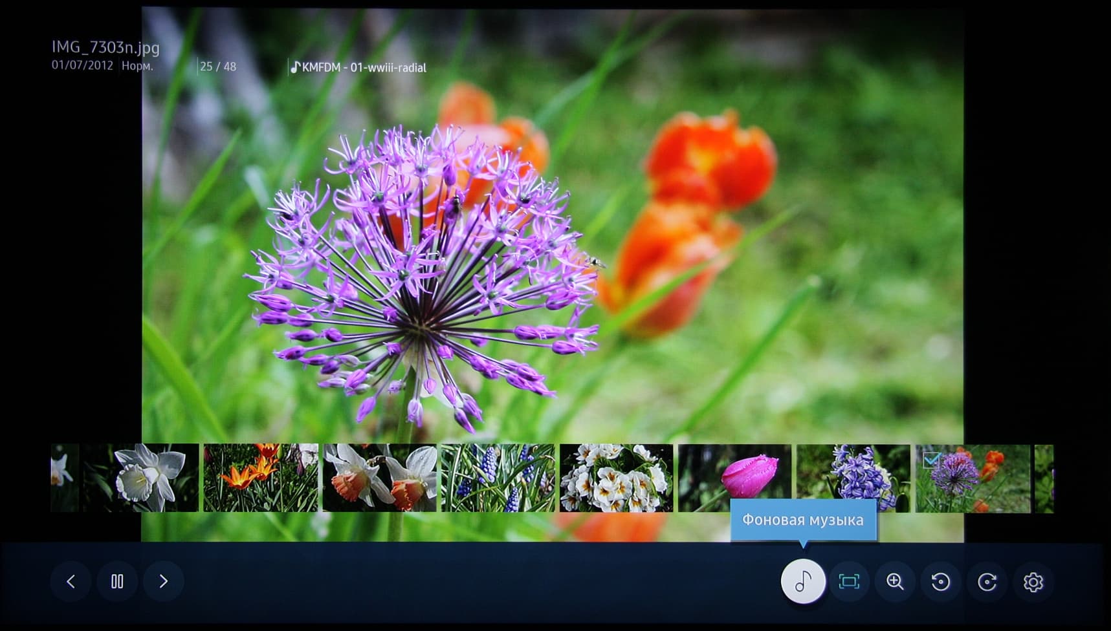The height and width of the screenshot is (631, 1111).
Task: Select the white primrose cluster thumbnail
Action: click(x=616, y=478)
